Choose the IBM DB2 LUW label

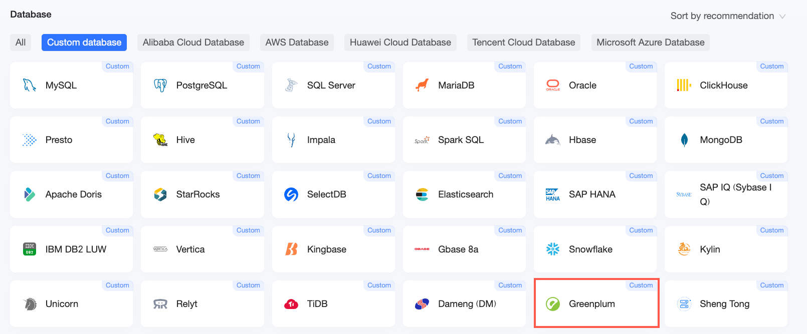(76, 249)
